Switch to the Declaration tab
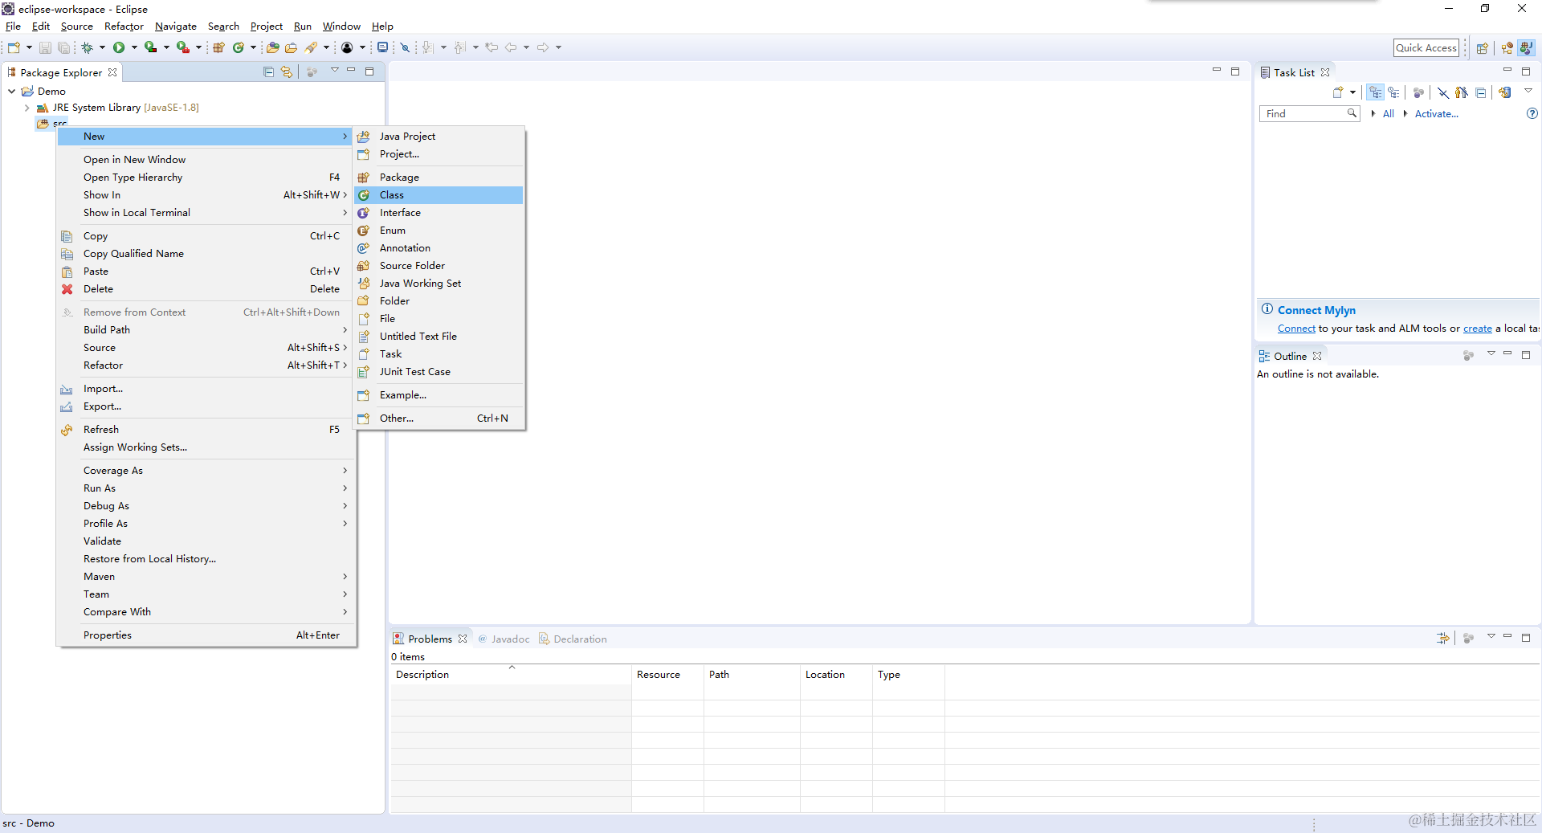 click(573, 639)
